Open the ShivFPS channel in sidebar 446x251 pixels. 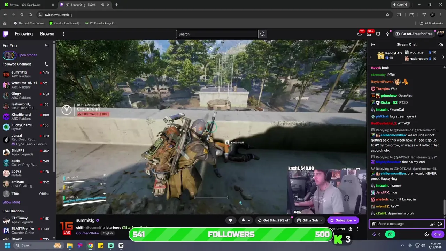[26, 152]
